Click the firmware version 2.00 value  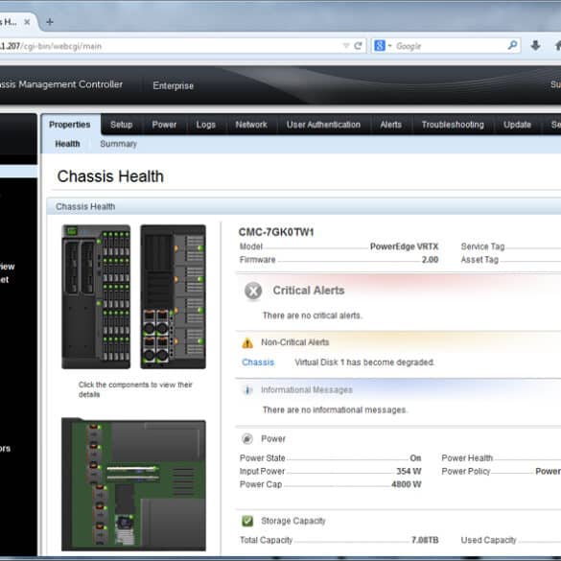point(430,260)
